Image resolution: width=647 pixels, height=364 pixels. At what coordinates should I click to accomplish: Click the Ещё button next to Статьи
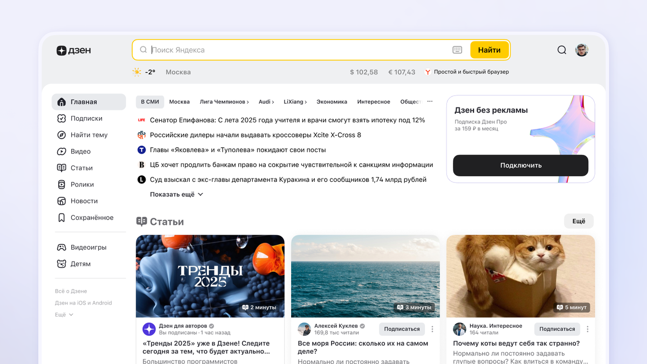579,221
